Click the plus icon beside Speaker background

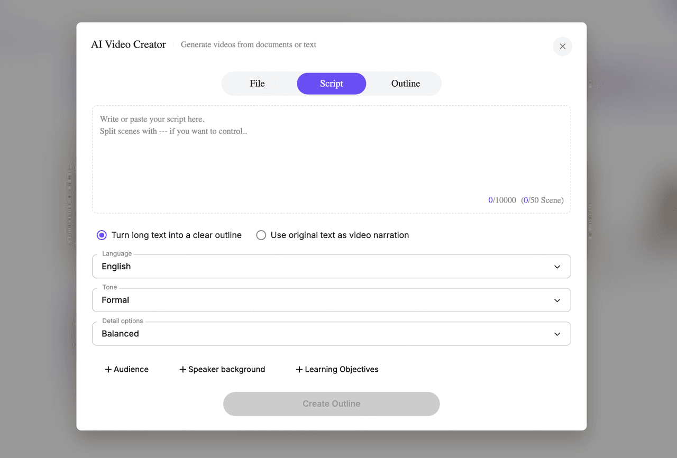point(183,370)
